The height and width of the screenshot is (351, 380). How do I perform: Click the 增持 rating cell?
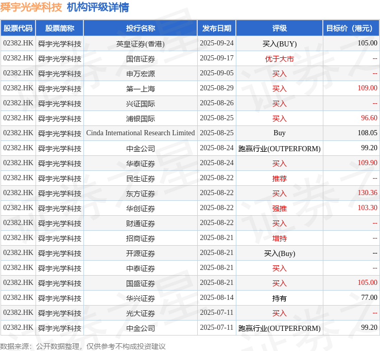(x=280, y=238)
